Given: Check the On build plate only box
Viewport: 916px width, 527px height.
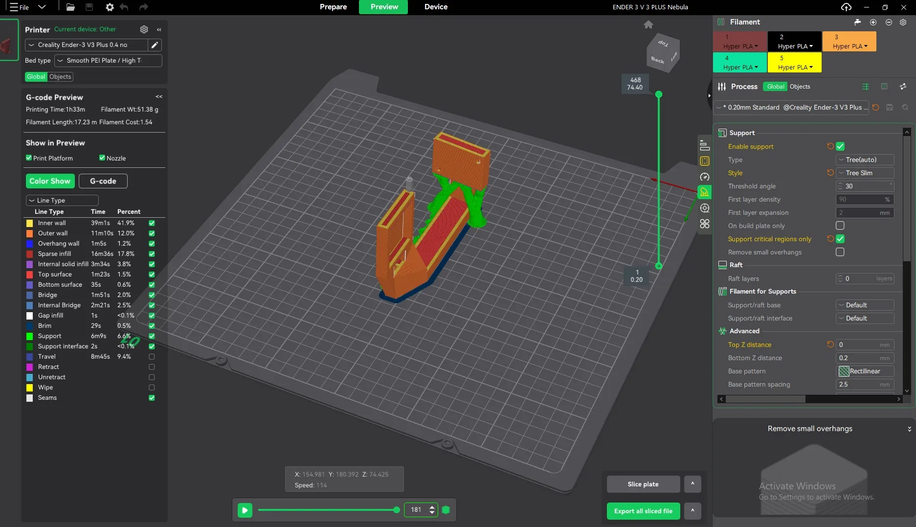Looking at the screenshot, I should point(840,226).
